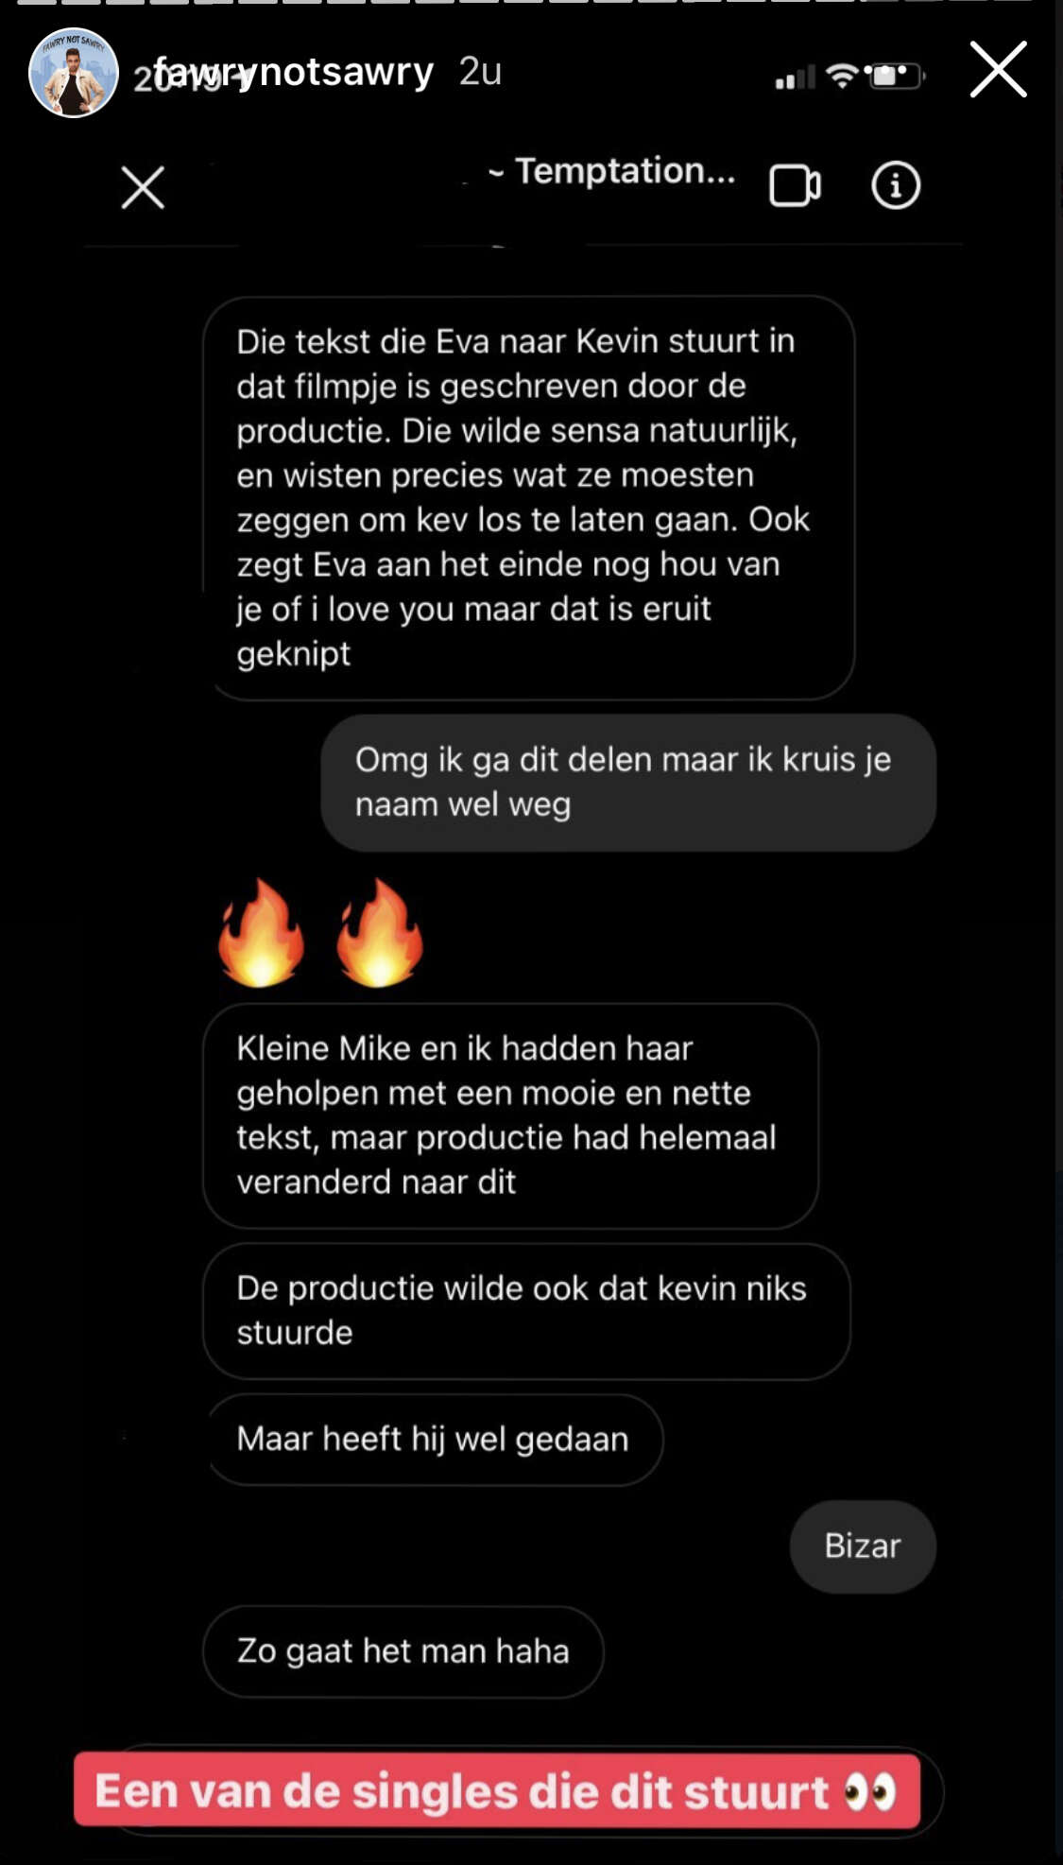Tap the wifi status icon

(842, 76)
